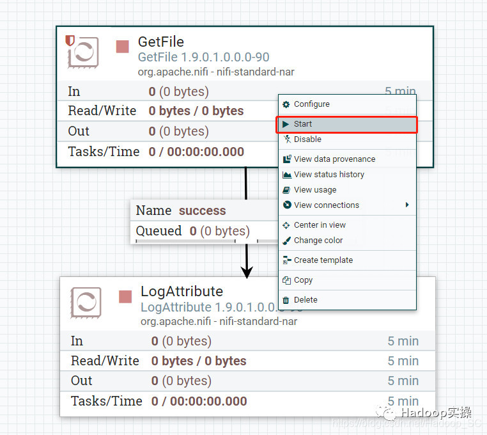Image resolution: width=487 pixels, height=435 pixels.
Task: Open View data provenance
Action: pyautogui.click(x=347, y=159)
